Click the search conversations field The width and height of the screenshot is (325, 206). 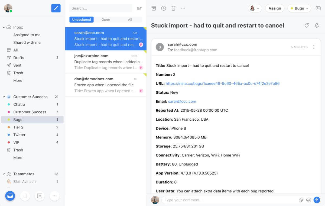[x=101, y=8]
